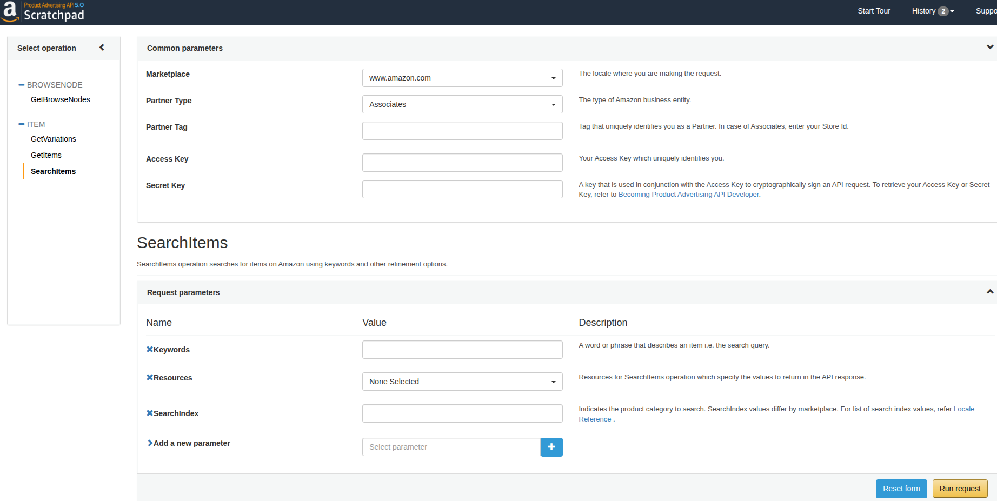The image size is (997, 501).
Task: Open the Partner Type dropdown
Action: pyautogui.click(x=462, y=104)
